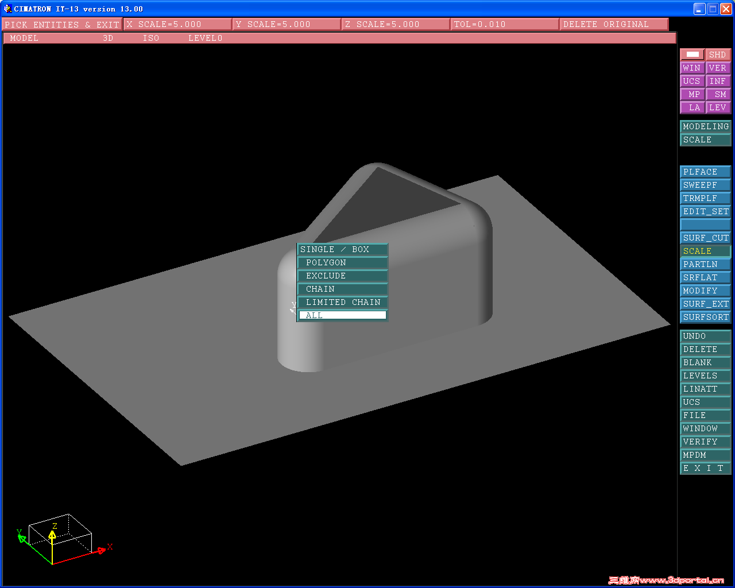This screenshot has height=588, width=735.
Task: Click the LA button
Action: coord(693,107)
